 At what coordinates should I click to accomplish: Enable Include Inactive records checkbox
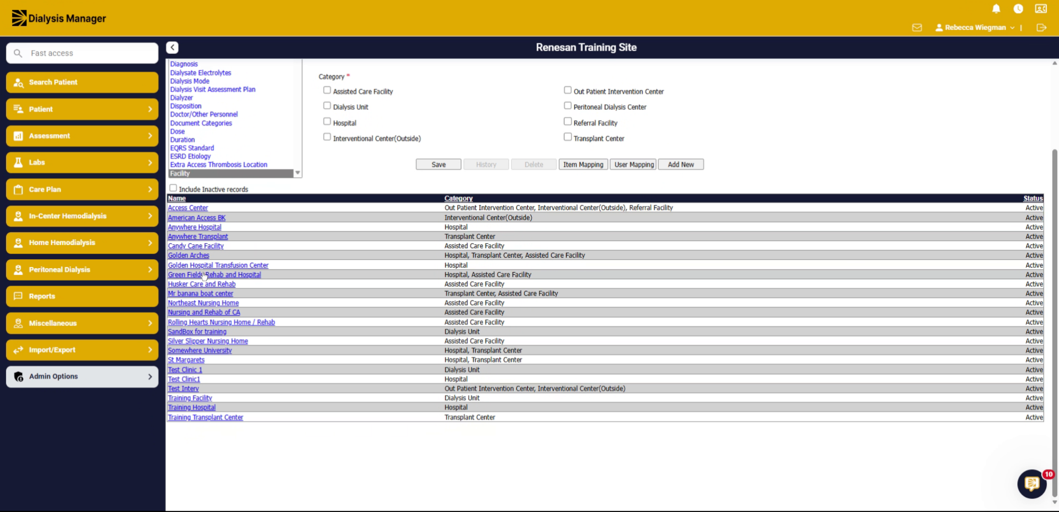(173, 188)
